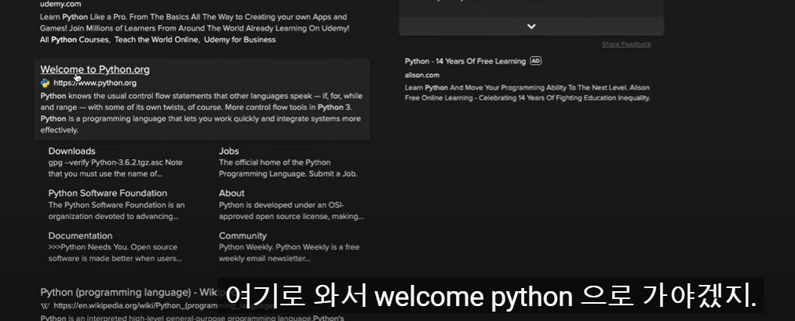The width and height of the screenshot is (795, 321).
Task: Click the udemy.com domain text
Action: pyautogui.click(x=60, y=4)
